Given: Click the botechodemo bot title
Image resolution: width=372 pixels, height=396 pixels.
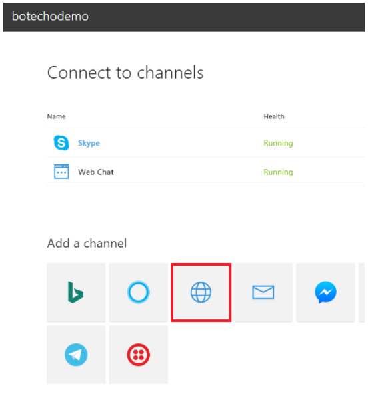Looking at the screenshot, I should (x=50, y=17).
